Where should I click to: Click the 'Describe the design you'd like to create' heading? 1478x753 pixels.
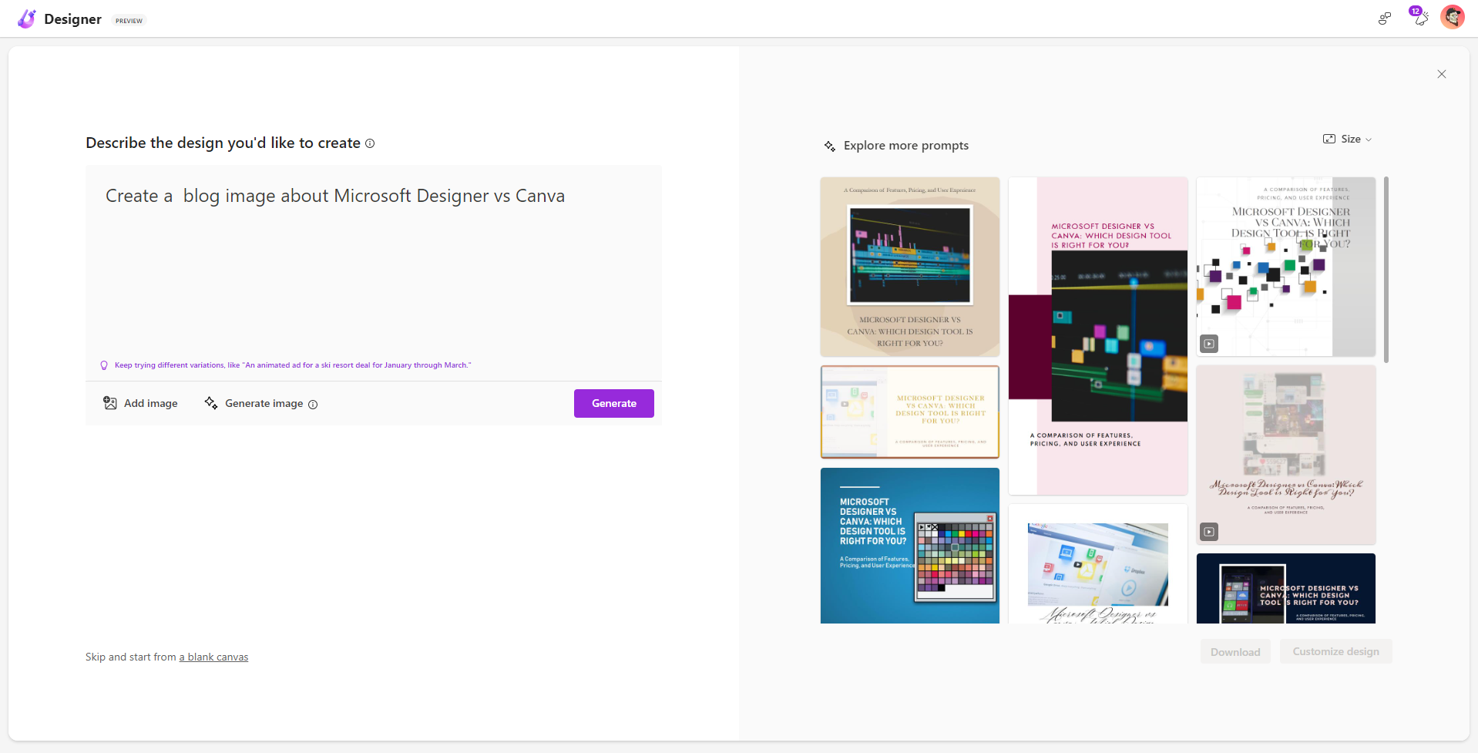pyautogui.click(x=223, y=143)
